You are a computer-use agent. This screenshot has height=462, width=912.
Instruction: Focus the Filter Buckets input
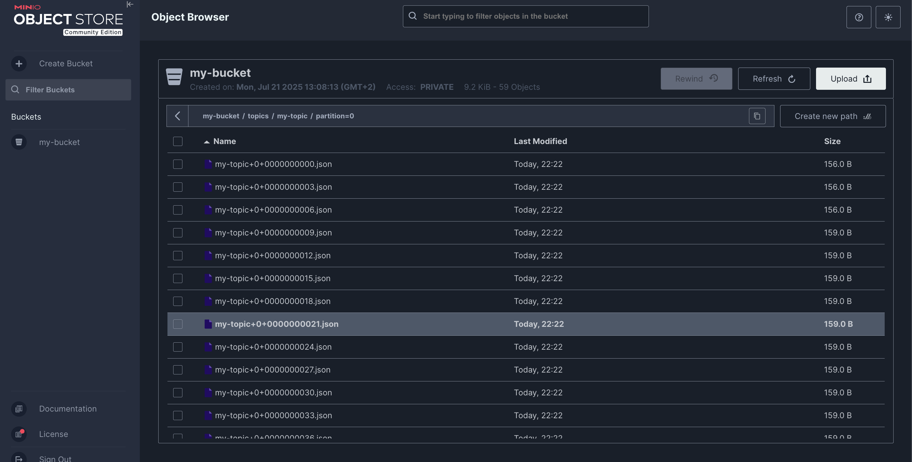(x=68, y=90)
